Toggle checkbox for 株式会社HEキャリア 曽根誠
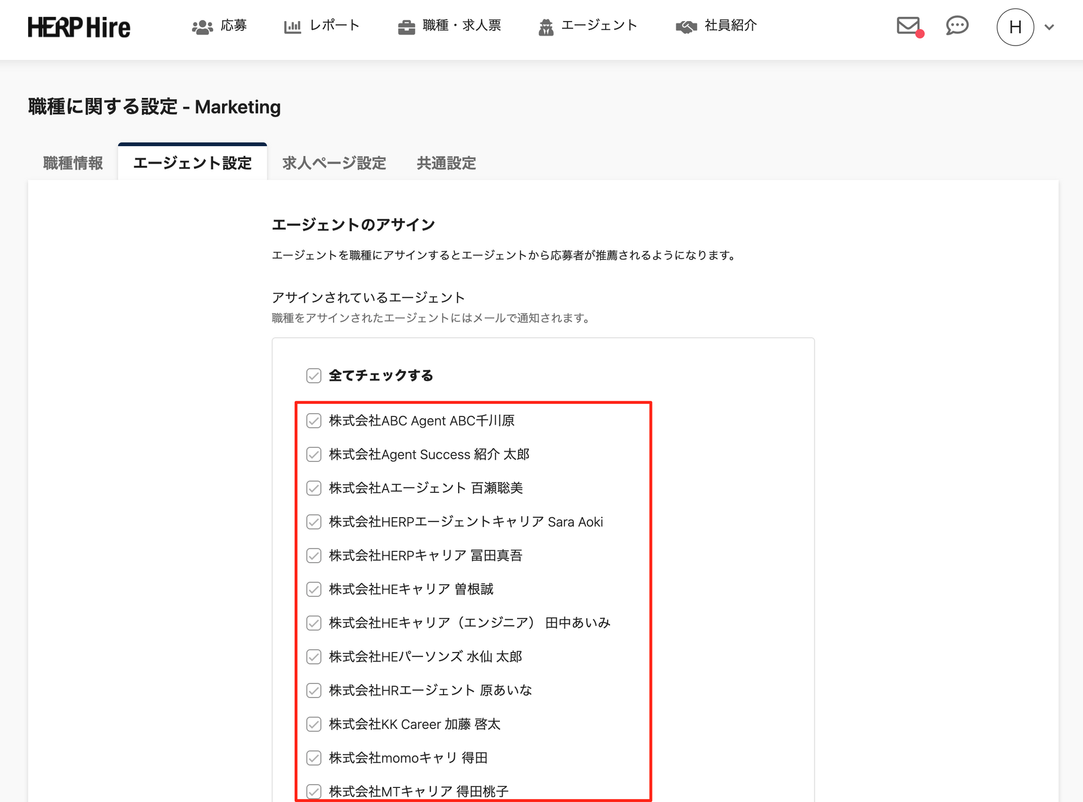This screenshot has width=1083, height=802. (314, 589)
